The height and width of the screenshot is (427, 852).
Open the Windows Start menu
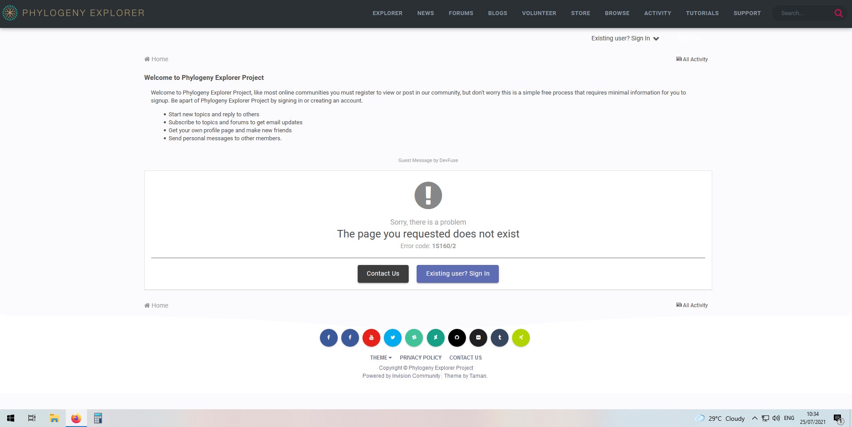(x=11, y=418)
